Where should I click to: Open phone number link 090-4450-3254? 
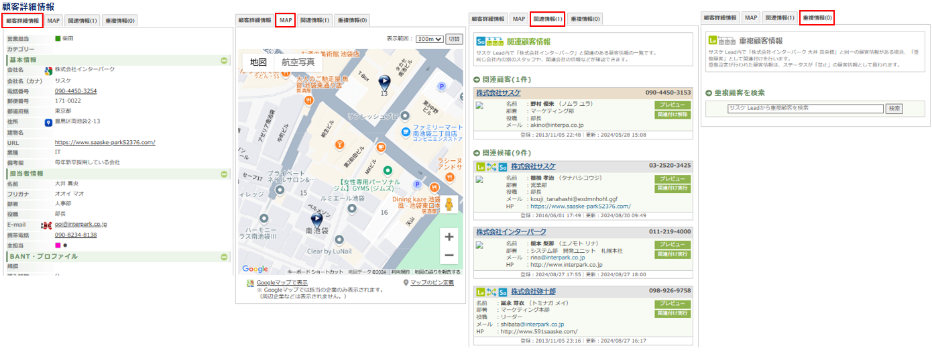coord(76,91)
